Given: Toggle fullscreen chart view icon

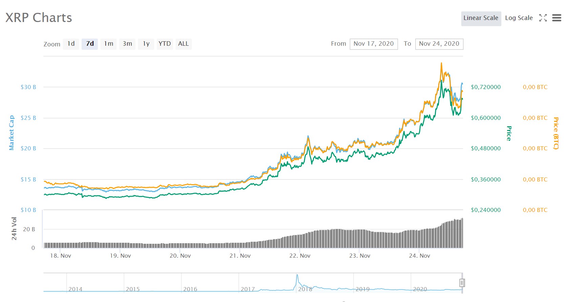Looking at the screenshot, I should pos(543,18).
